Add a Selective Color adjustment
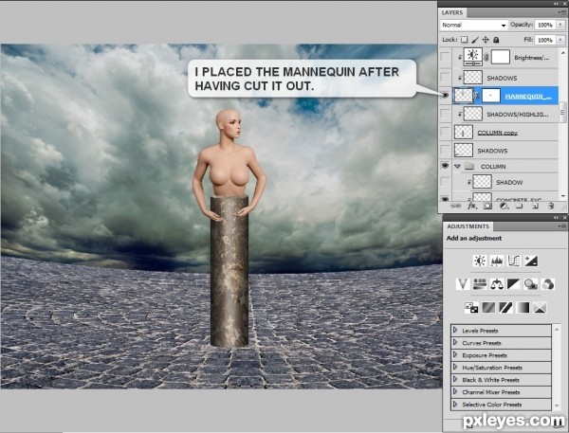Viewport: 569px width, 433px height. (540, 308)
